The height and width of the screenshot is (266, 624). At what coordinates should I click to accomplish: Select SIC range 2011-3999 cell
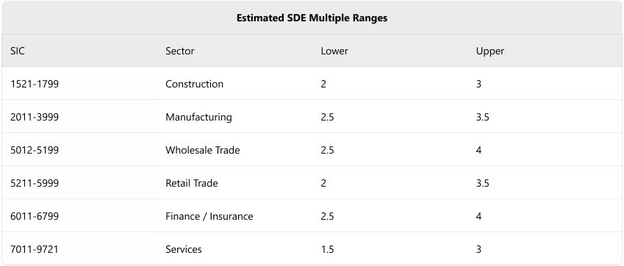tap(35, 117)
